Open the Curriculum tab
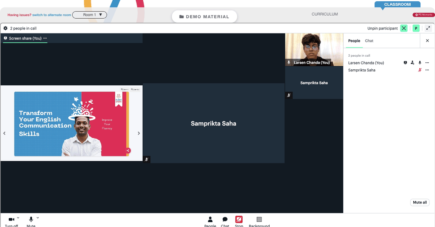 click(325, 14)
